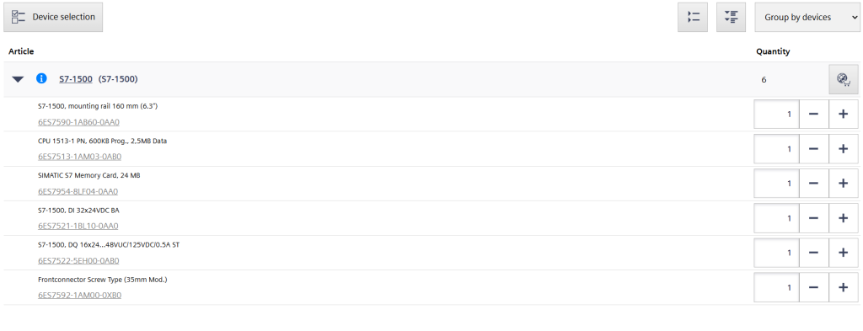This screenshot has width=863, height=331.
Task: Add S7-1500 to cart via globe-cart icon
Action: tap(843, 80)
